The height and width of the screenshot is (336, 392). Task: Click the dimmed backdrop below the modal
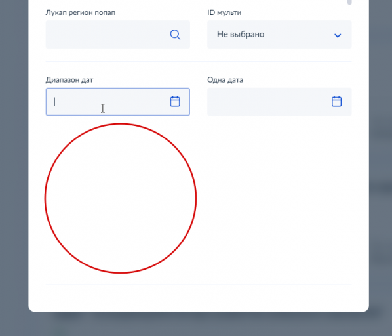coord(196,324)
